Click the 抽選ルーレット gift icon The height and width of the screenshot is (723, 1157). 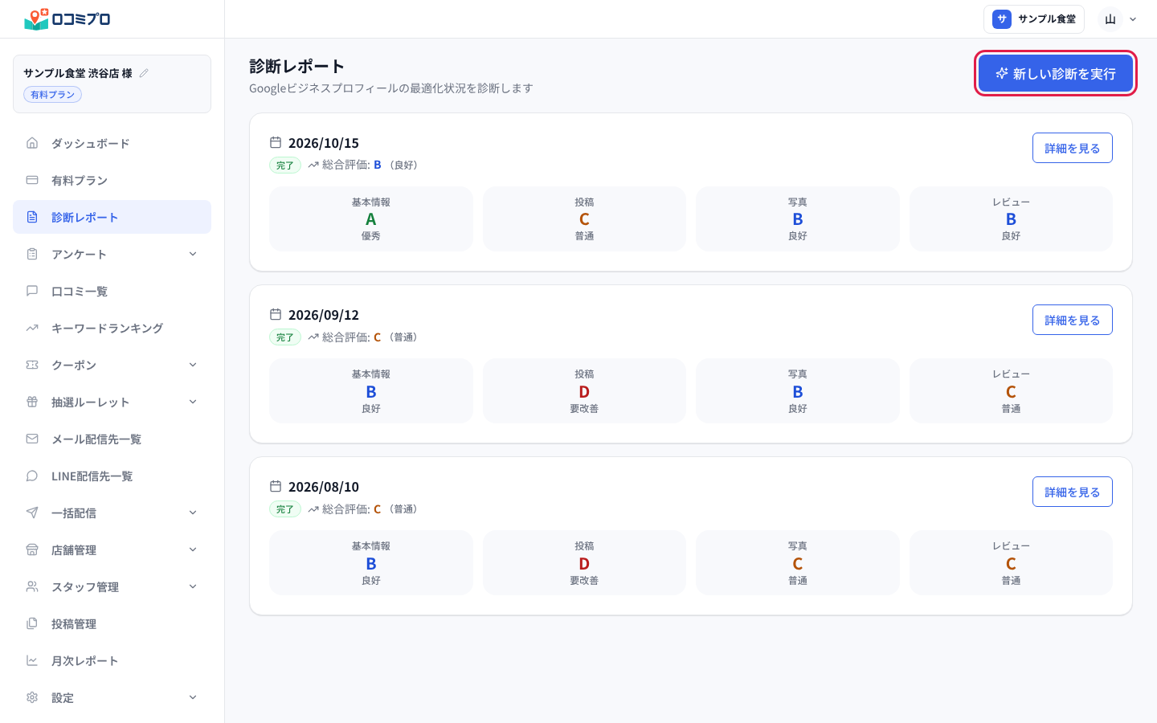32,402
